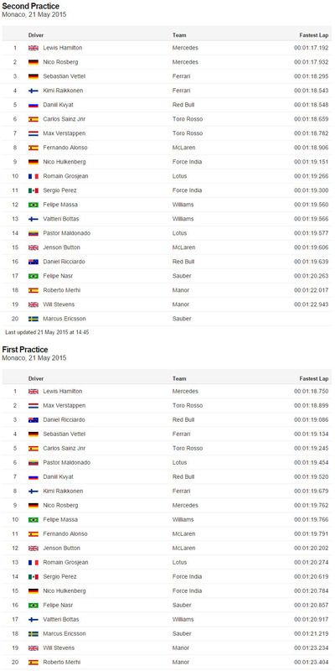This screenshot has width=335, height=671.
Task: Click the Venezuelan flag next to Pastor Maldonado in First Practice
Action: pyautogui.click(x=33, y=463)
